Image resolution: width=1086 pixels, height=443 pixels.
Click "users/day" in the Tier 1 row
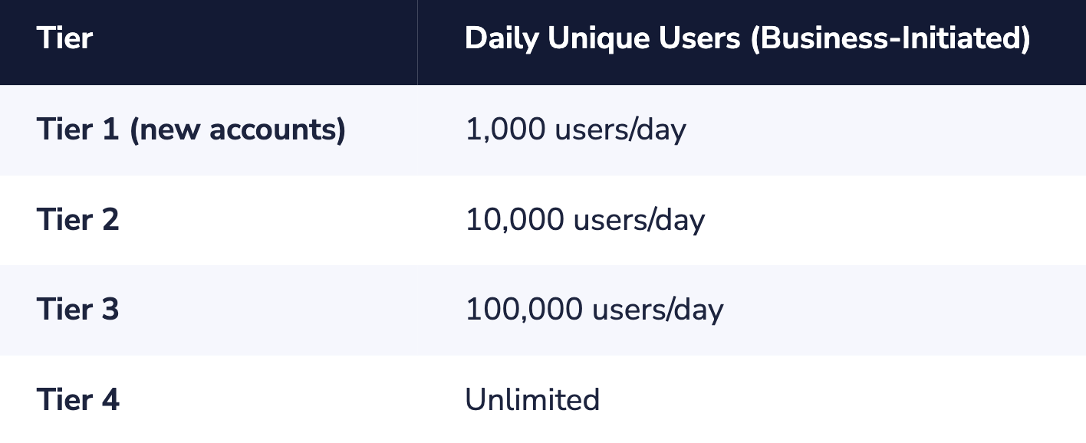[620, 130]
